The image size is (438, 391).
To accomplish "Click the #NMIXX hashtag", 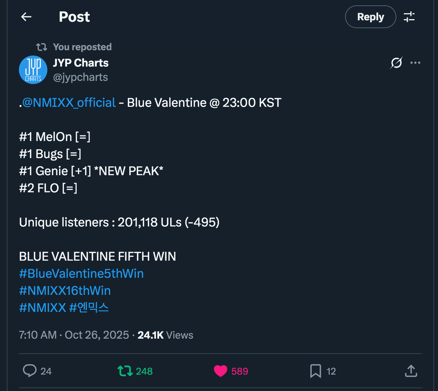I will point(42,307).
